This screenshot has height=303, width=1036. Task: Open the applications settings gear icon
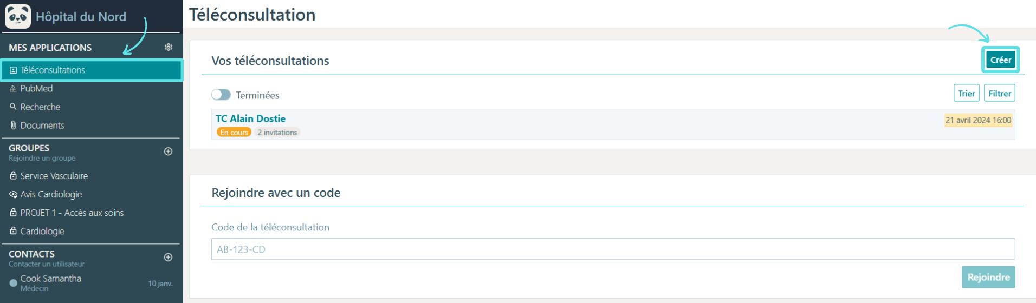(x=169, y=47)
